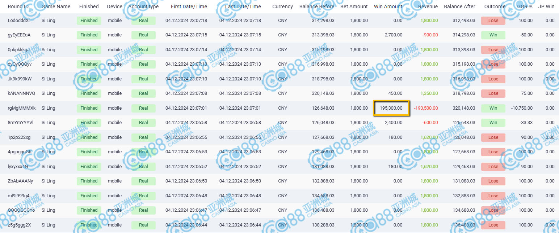
Task: Click the First Date/Time column header
Action: click(x=189, y=6)
